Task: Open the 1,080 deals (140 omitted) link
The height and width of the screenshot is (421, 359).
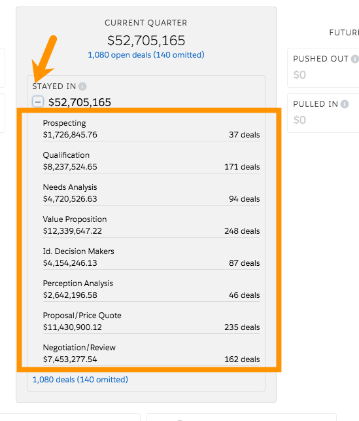Action: tap(80, 379)
